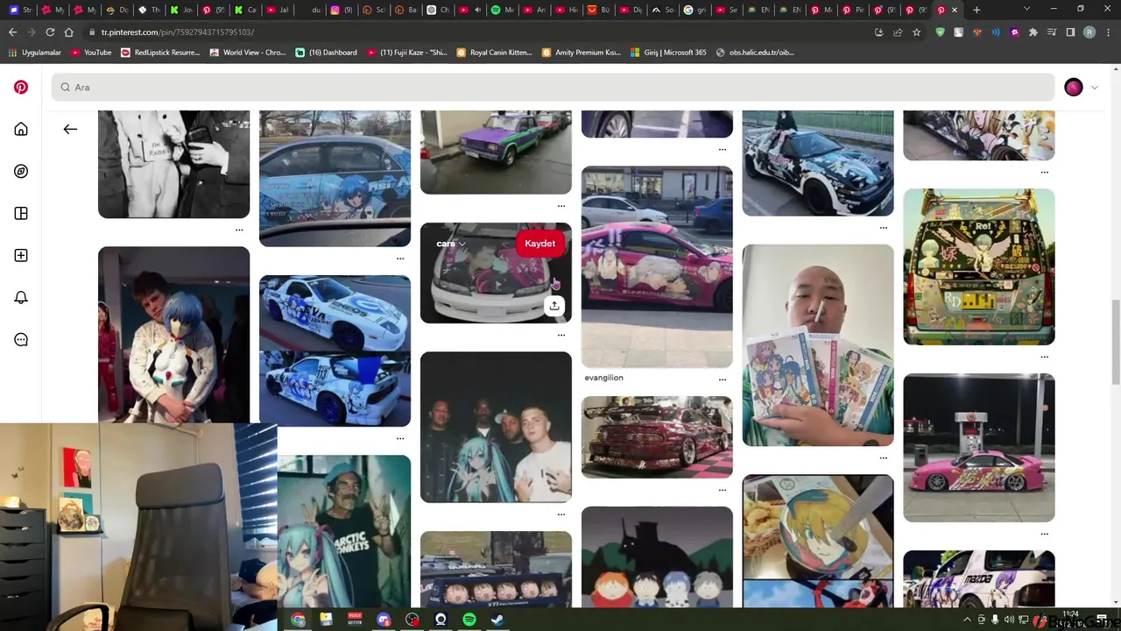Open a new browser tab with the plus button
Screen dimensions: 1121x631
pyautogui.click(x=976, y=10)
